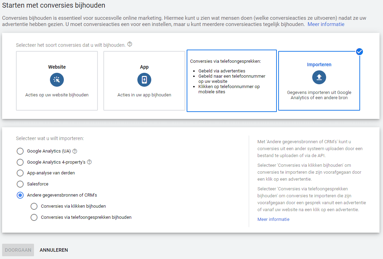Select the Google Analytics 4-property's radio button
383x259 pixels.
pos(20,162)
